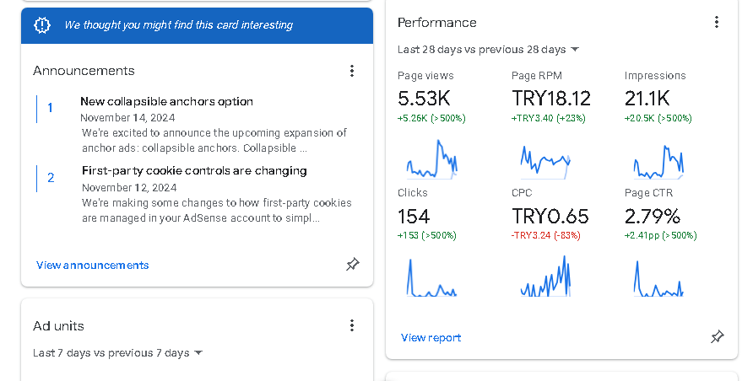Open the Performance card three-dot menu

[x=717, y=22]
